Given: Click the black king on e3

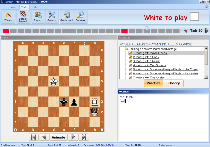Looking at the screenshot, I should (64, 102).
